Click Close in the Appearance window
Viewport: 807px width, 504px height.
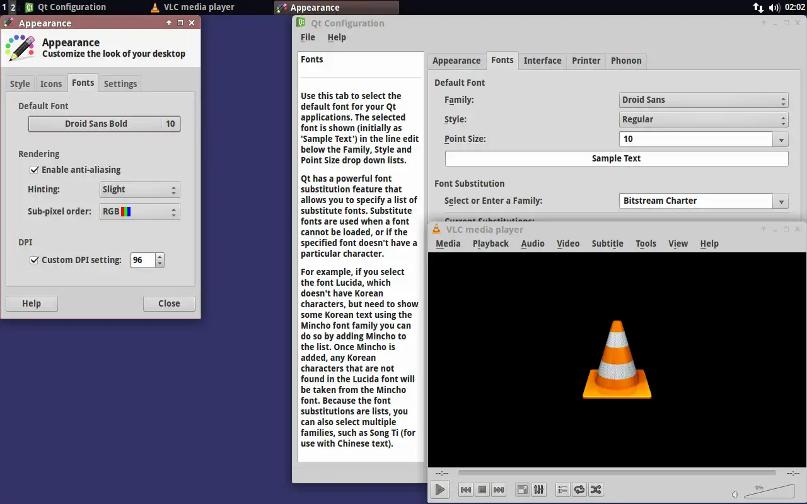click(x=169, y=303)
